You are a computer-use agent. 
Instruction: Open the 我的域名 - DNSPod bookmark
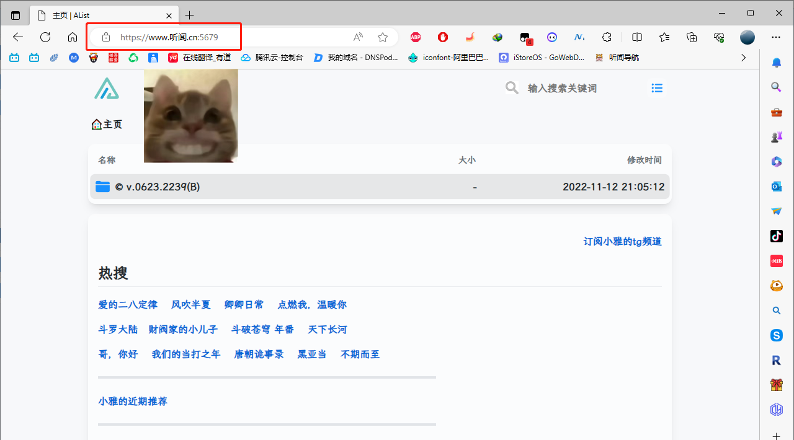click(355, 58)
